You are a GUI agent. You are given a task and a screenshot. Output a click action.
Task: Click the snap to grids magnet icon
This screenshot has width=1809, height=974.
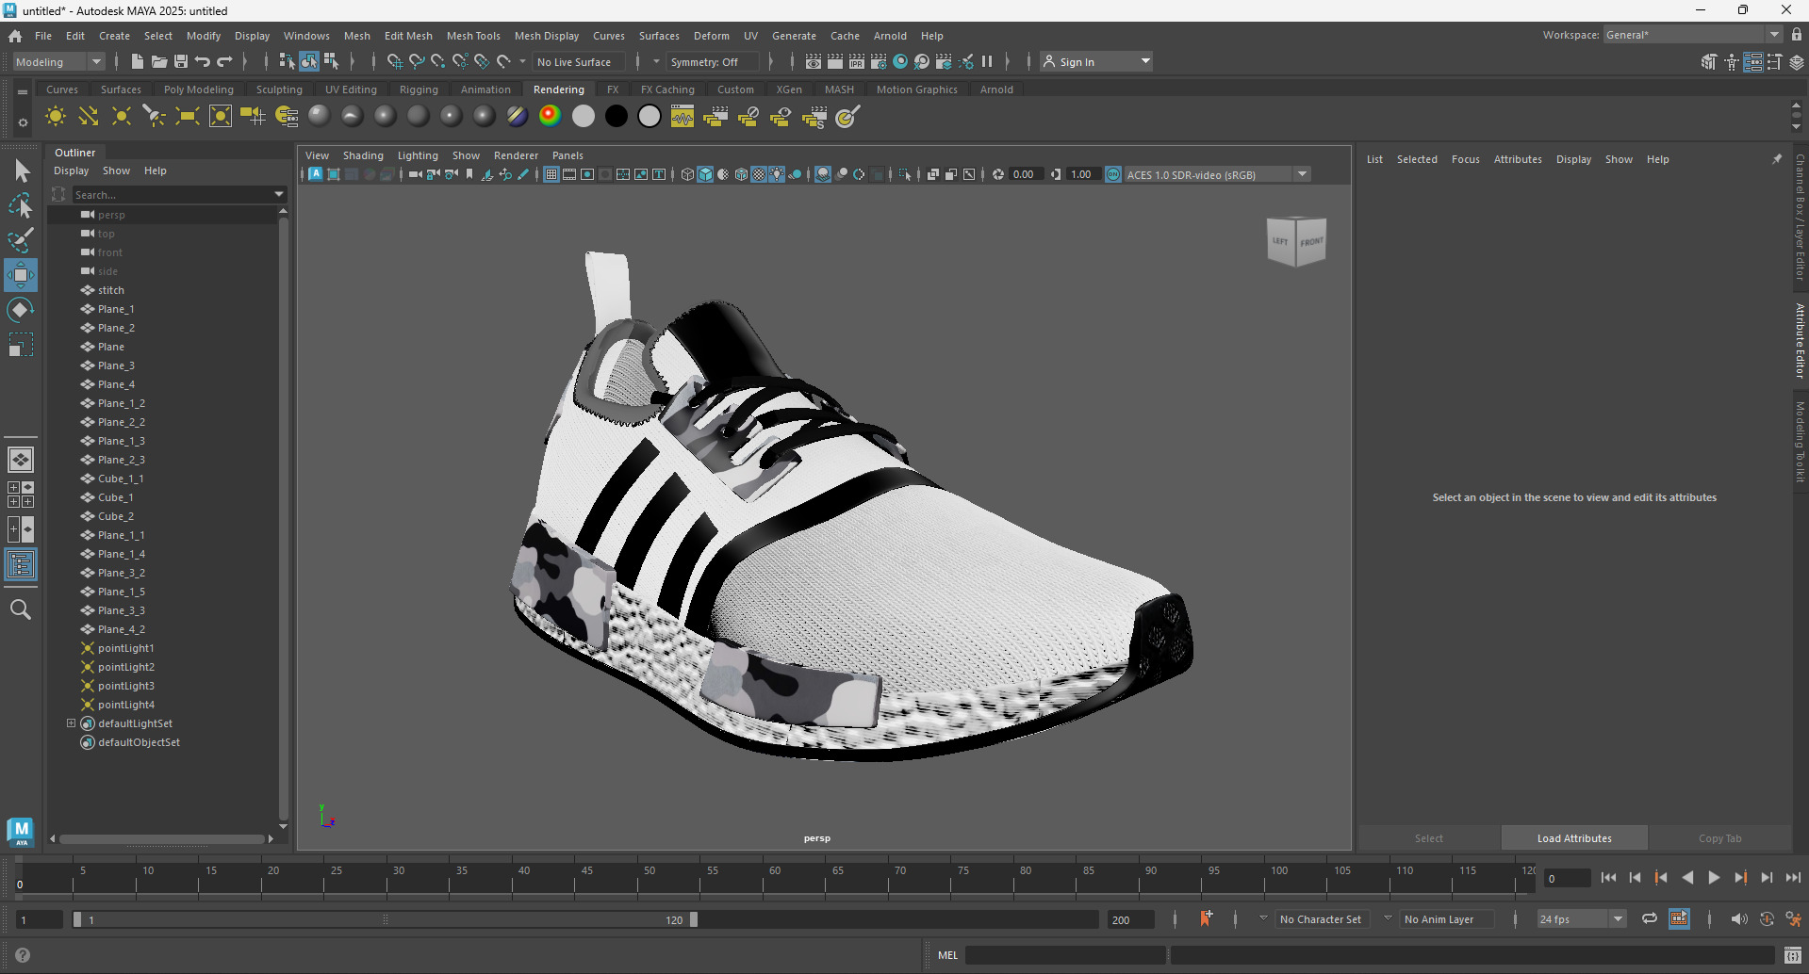point(395,61)
